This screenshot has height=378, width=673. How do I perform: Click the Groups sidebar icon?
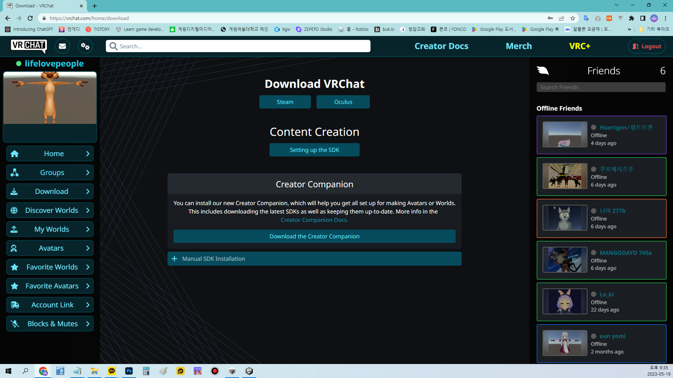(15, 173)
